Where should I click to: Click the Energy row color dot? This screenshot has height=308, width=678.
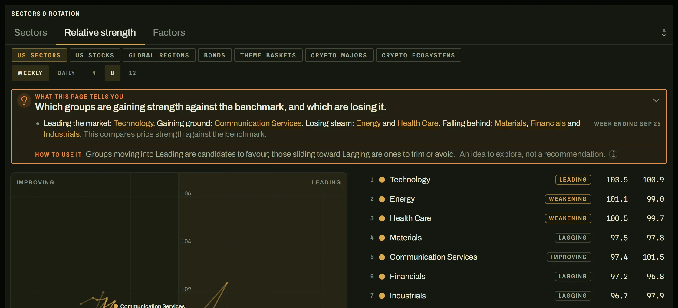pos(382,199)
